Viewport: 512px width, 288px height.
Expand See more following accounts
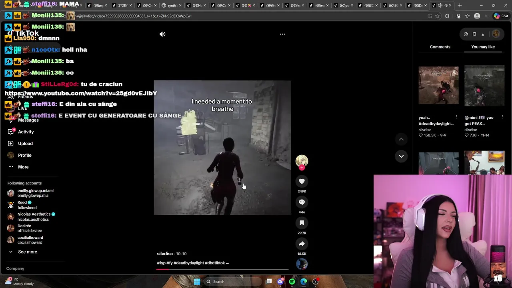23,252
